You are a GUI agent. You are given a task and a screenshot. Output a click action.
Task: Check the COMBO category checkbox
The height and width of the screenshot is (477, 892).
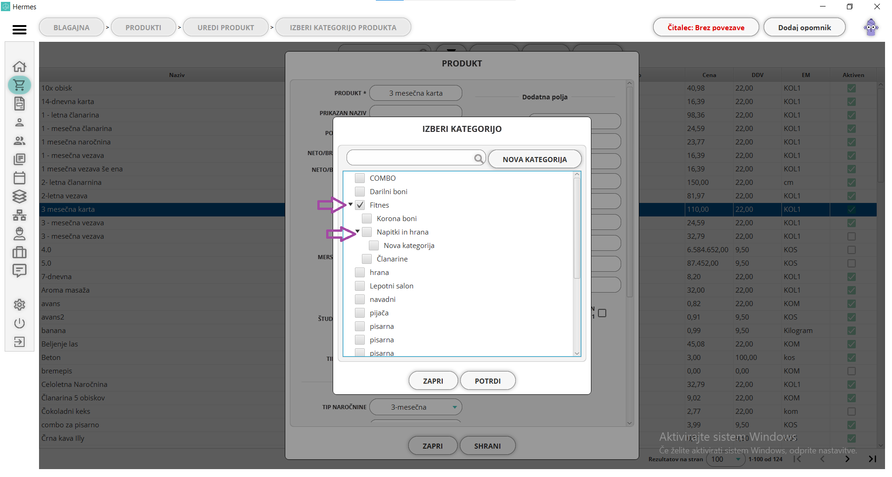click(x=360, y=178)
